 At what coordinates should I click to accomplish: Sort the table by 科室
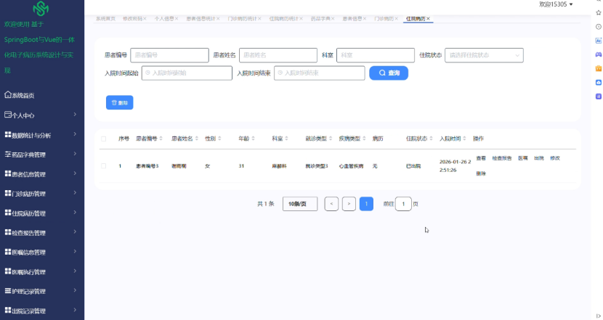[286, 139]
